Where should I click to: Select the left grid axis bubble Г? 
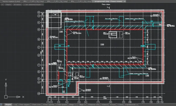click(39, 65)
